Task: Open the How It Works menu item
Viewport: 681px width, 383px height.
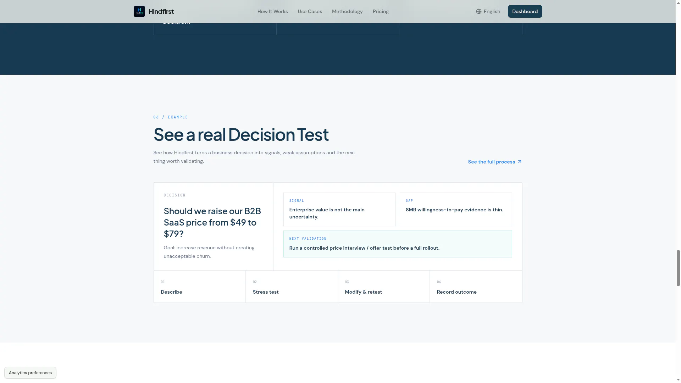Action: (x=272, y=11)
